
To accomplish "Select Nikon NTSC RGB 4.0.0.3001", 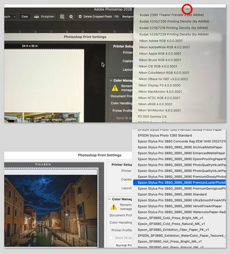I will tap(159, 98).
